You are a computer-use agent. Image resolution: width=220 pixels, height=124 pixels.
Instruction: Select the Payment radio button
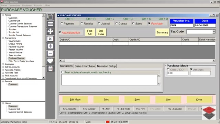[x=62, y=23]
